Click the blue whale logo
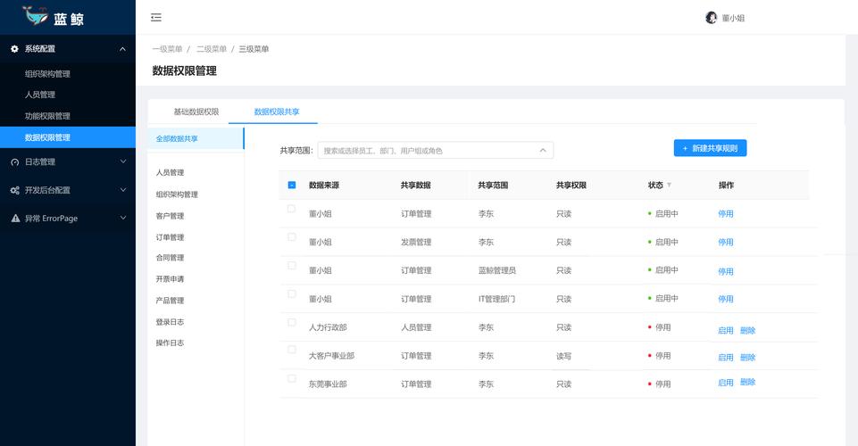Screen dimensions: 858x446 pyautogui.click(x=36, y=15)
